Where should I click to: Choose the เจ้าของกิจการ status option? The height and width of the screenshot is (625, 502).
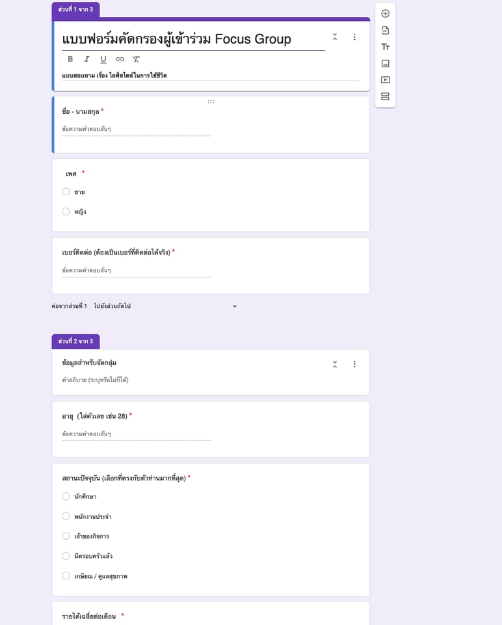click(66, 536)
